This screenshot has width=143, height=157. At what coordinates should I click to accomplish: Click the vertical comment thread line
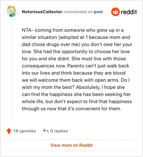pyautogui.click(x=12, y=70)
